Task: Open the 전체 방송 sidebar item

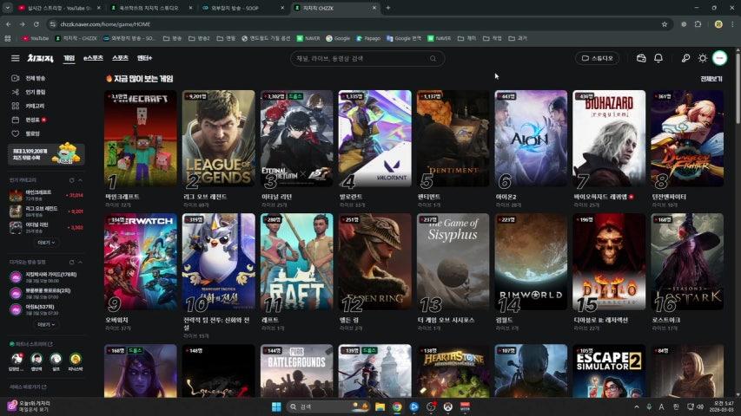Action: [x=36, y=78]
